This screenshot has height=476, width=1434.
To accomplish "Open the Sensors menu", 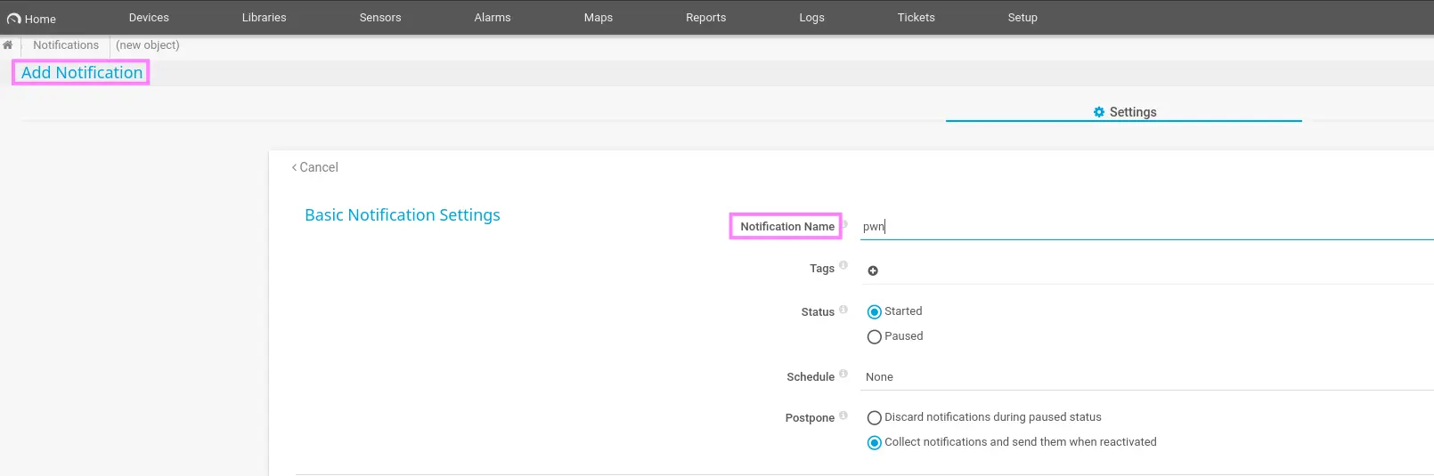I will 380,18.
